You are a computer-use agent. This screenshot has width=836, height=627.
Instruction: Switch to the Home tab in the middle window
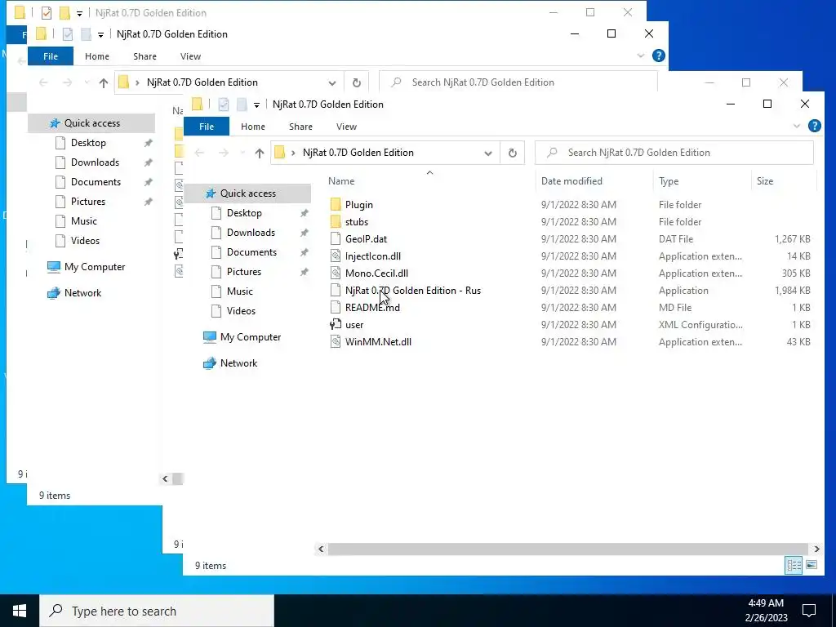pyautogui.click(x=97, y=56)
